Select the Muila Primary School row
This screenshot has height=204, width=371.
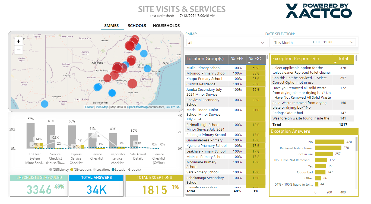(203, 68)
